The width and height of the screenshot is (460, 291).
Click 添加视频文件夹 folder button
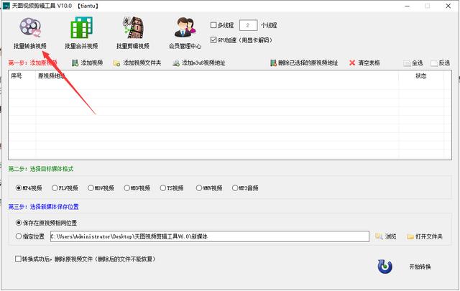click(137, 63)
